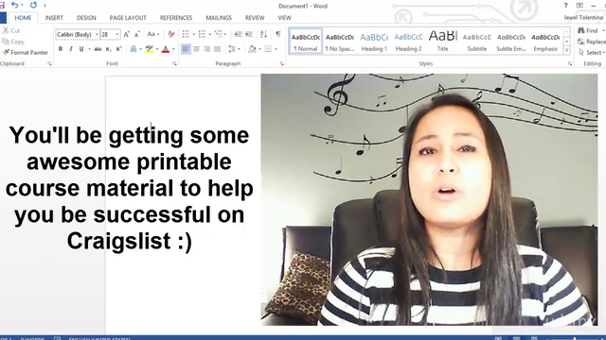The height and width of the screenshot is (340, 606).
Task: Open the Text Highlight Color dropdown arrow
Action: (x=157, y=49)
